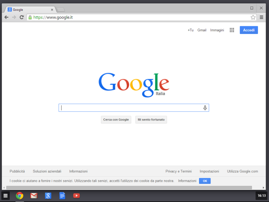Click Mi sento fortunato button
This screenshot has width=269, height=202.
coord(151,120)
